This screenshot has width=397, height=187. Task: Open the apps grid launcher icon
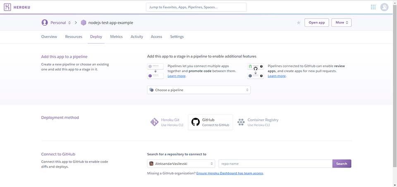(x=373, y=7)
